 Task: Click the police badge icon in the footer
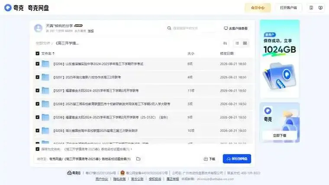[x=123, y=173]
